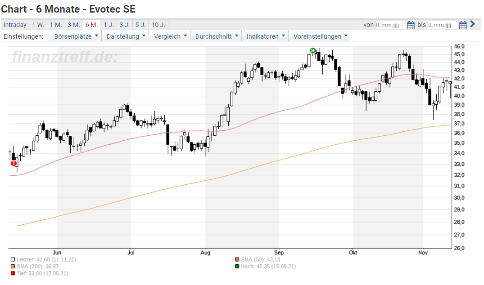484x285 pixels.
Task: Click the 'Tief: 33,00 (12.05.21)' legend text
Action: tap(42, 273)
